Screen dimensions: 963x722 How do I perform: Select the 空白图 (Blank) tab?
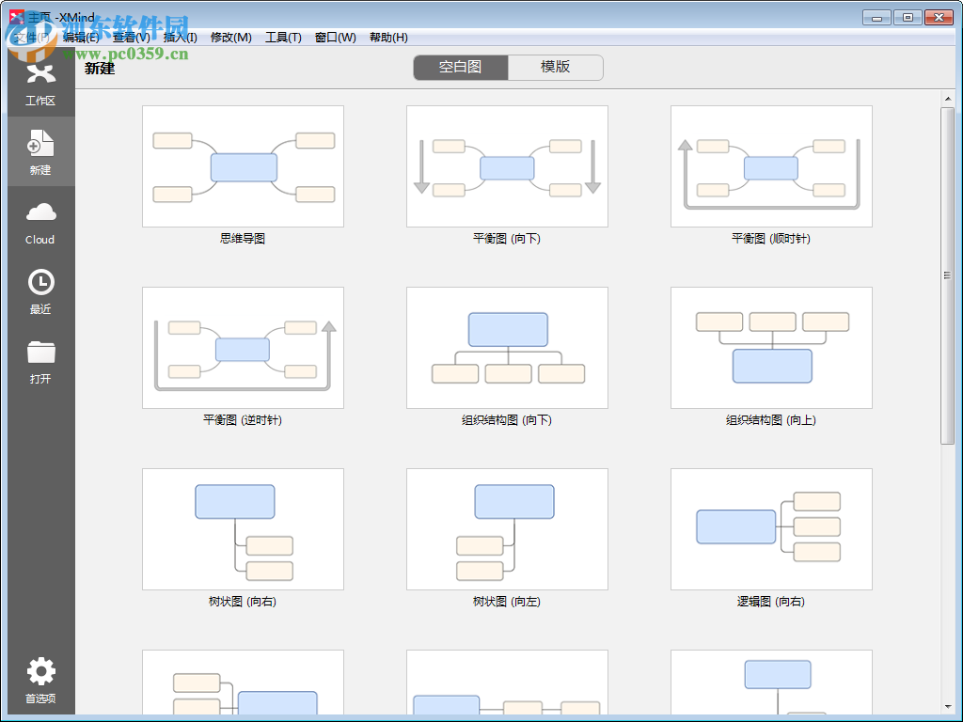click(x=460, y=67)
